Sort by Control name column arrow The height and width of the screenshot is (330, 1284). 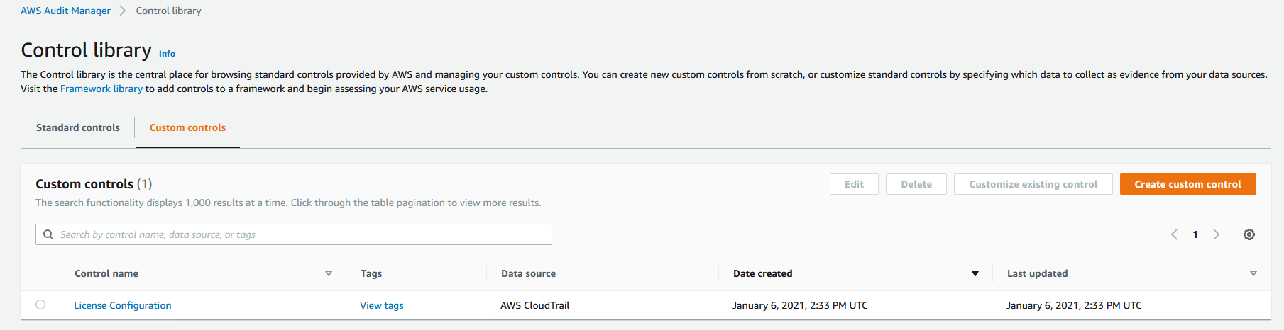coord(329,273)
